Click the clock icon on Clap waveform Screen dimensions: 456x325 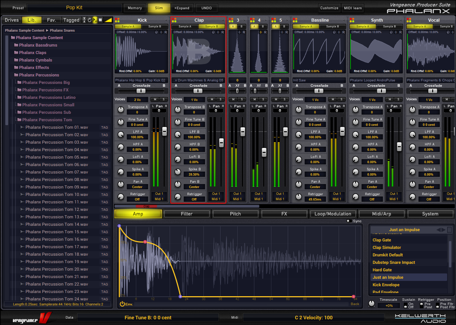coord(213,32)
